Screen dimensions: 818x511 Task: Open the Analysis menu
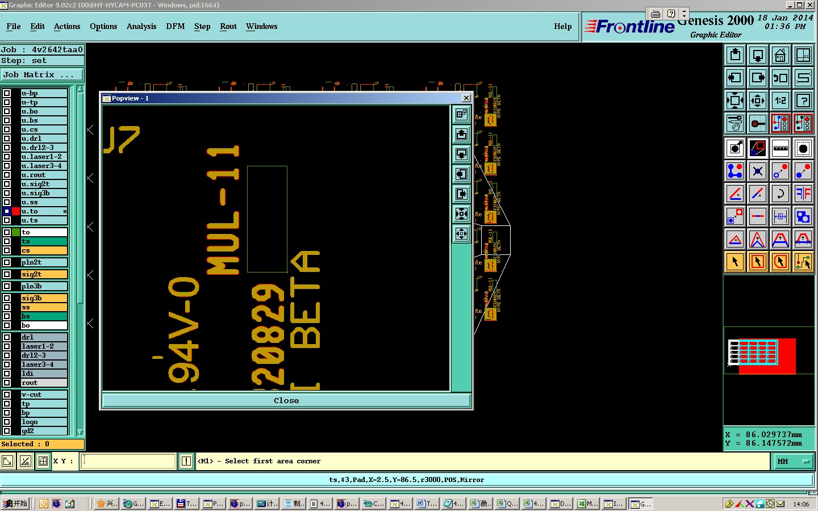point(141,26)
